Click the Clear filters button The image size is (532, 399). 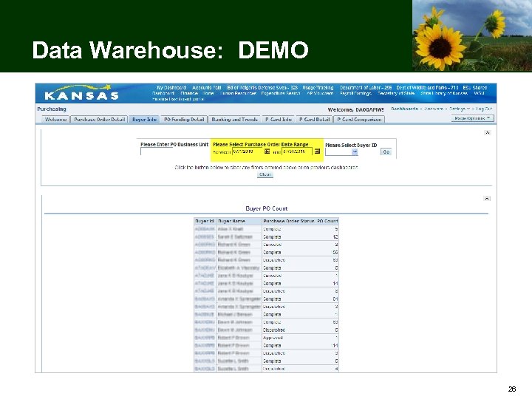coord(265,174)
